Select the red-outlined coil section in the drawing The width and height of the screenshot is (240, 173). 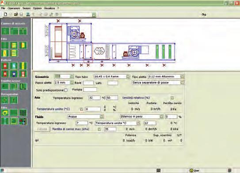coord(88,53)
